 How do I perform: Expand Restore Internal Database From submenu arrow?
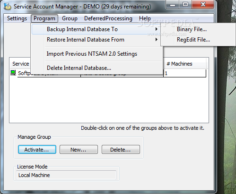click(156, 40)
